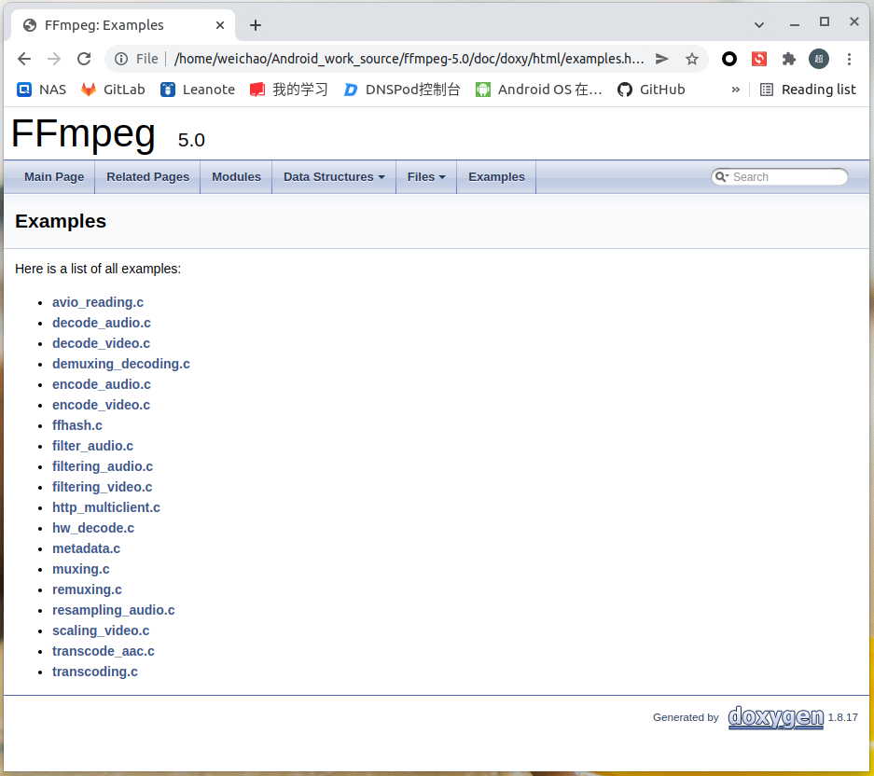Open the DNSPod控制台 bookmark
Viewport: 874px width, 776px height.
click(x=401, y=90)
